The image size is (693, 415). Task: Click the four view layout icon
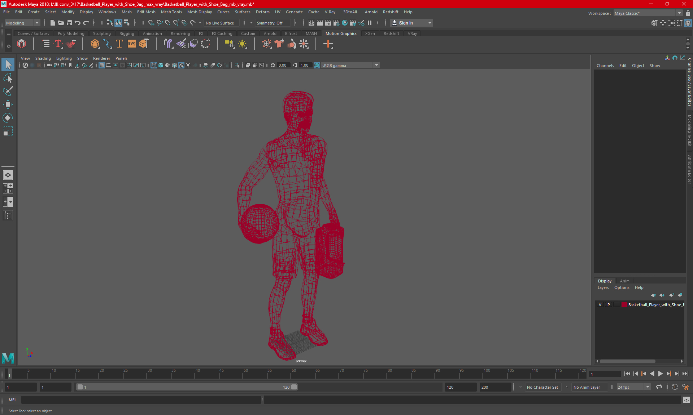8,188
